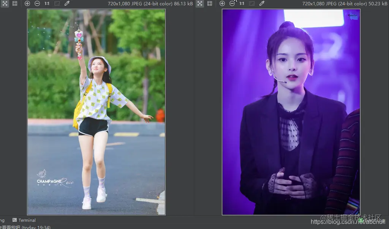Image resolution: width=389 pixels, height=229 pixels.
Task: Activate color picker eyedropper in left viewer
Action: click(67, 3)
